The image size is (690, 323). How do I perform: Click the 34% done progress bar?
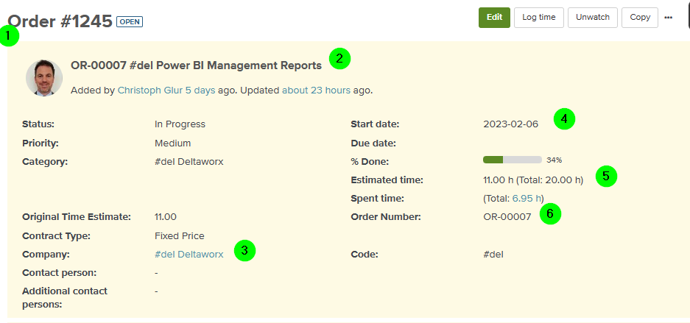pyautogui.click(x=513, y=160)
